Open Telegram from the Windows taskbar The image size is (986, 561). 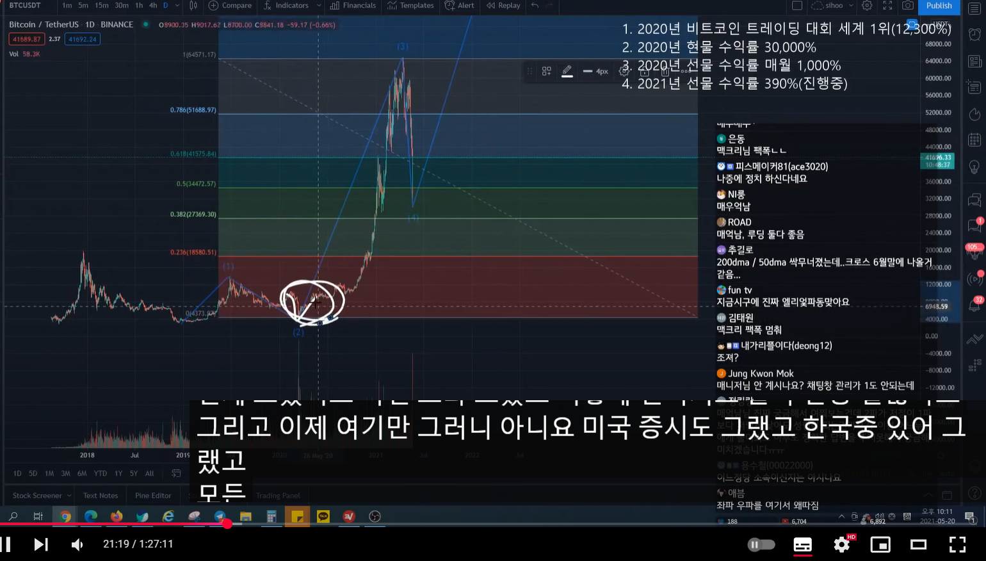pos(220,516)
